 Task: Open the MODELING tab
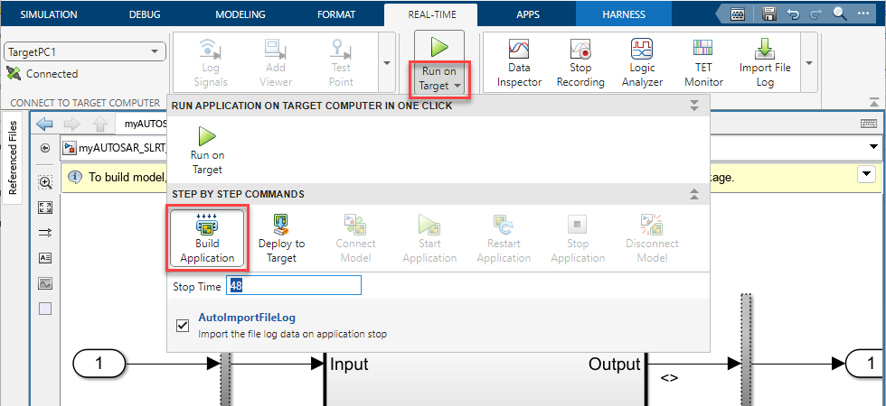click(x=240, y=14)
